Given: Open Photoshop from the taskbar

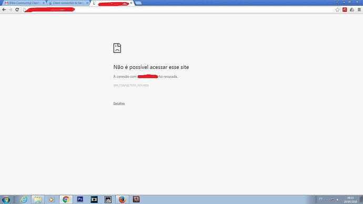Looking at the screenshot, I should click(x=80, y=199).
